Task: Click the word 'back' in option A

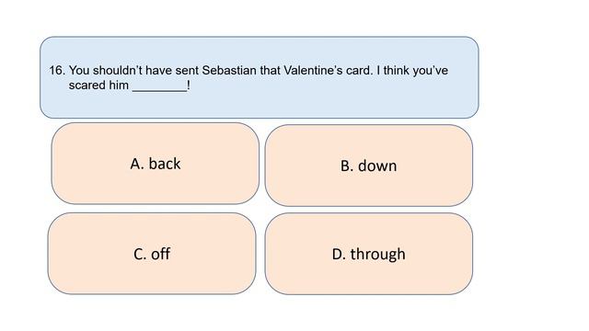Action: (165, 164)
